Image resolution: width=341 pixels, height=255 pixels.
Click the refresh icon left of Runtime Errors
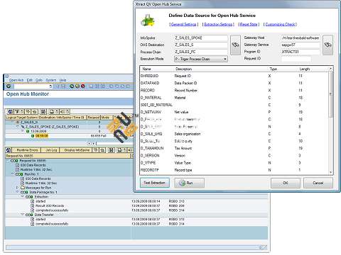pyautogui.click(x=9, y=150)
